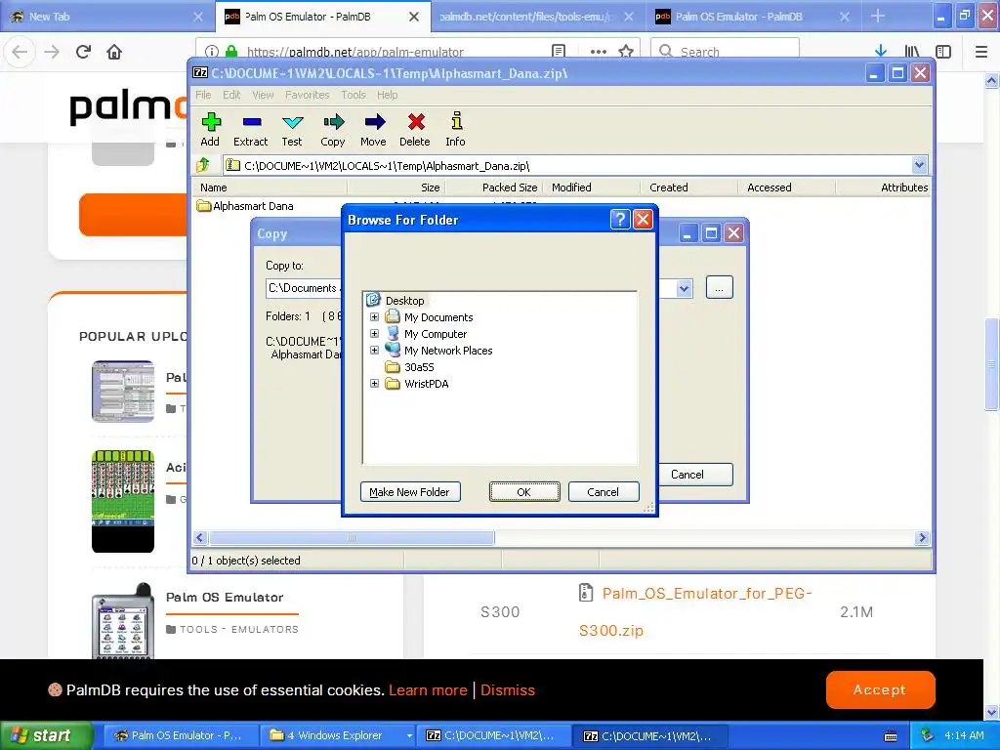The image size is (1000, 750).
Task: Select the Alphasmart Dana folder in the file list
Action: (245, 206)
